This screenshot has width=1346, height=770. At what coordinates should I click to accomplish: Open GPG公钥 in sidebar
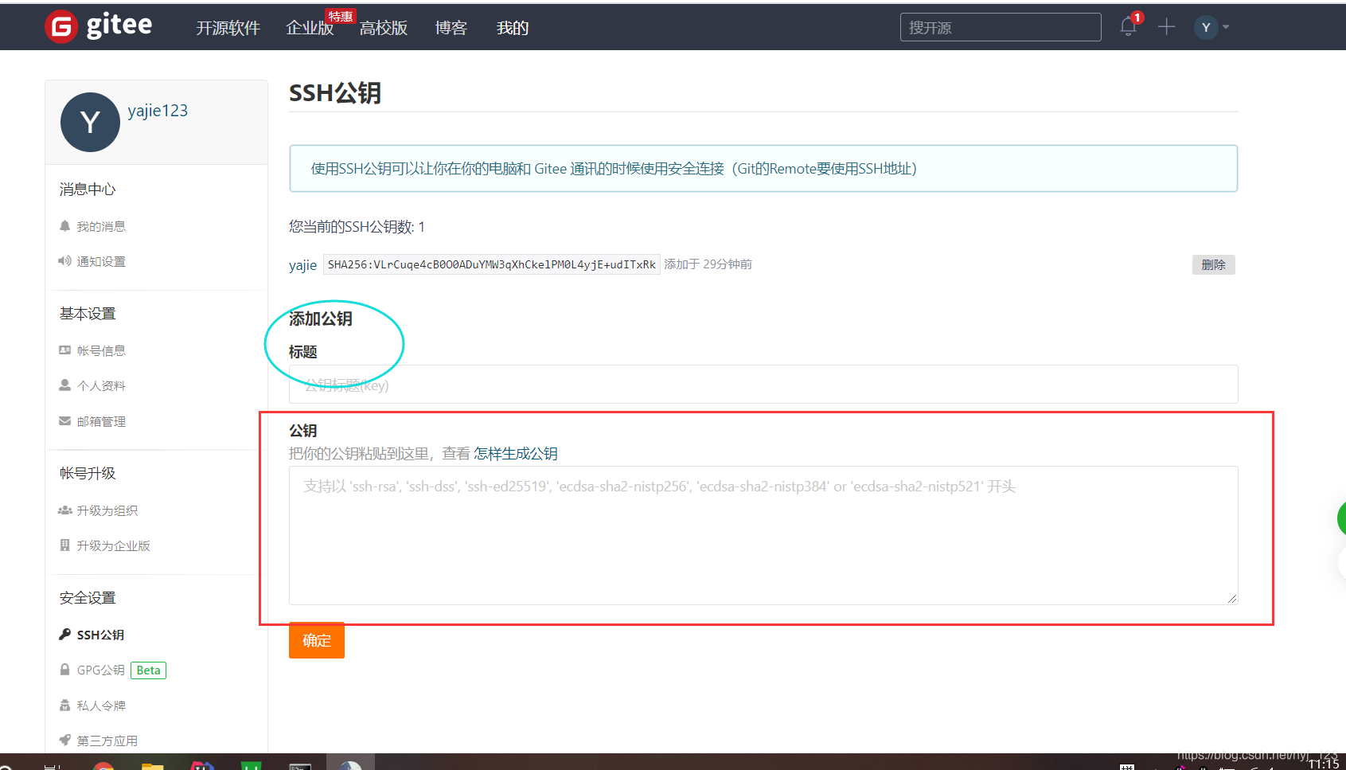click(100, 670)
